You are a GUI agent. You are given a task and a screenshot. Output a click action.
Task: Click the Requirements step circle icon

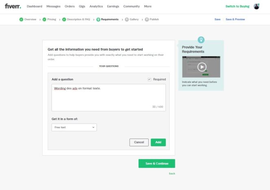[98, 19]
